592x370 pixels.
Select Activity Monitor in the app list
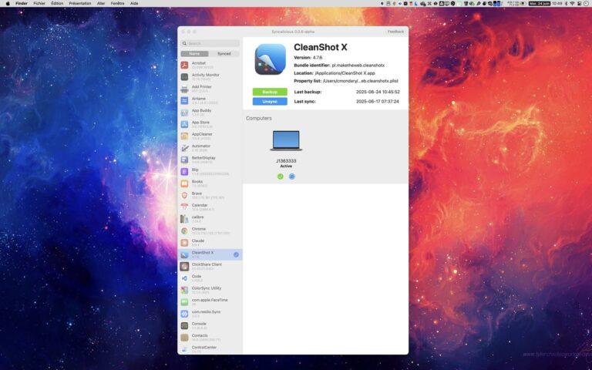tap(210, 76)
